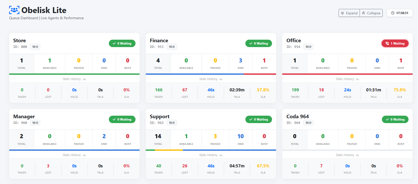Viewport: 418px width, 184px height.
Task: Click the Obelisk Lite agents logo icon
Action: [x=14, y=10]
